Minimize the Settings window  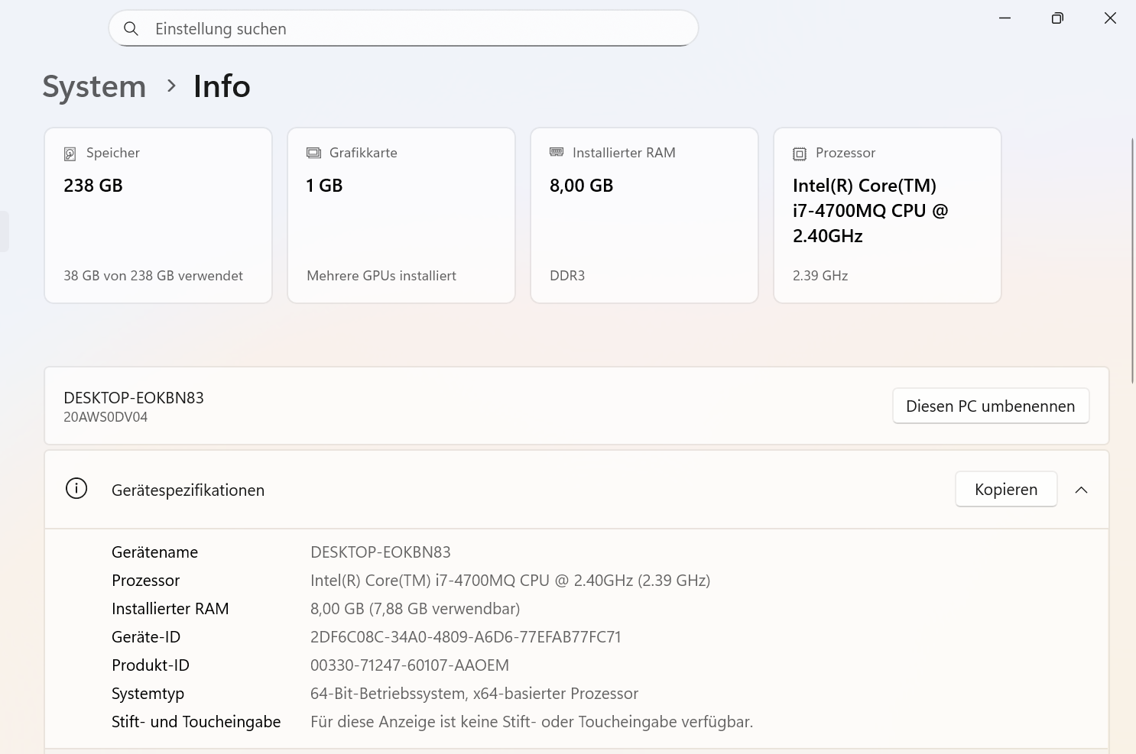1005,18
